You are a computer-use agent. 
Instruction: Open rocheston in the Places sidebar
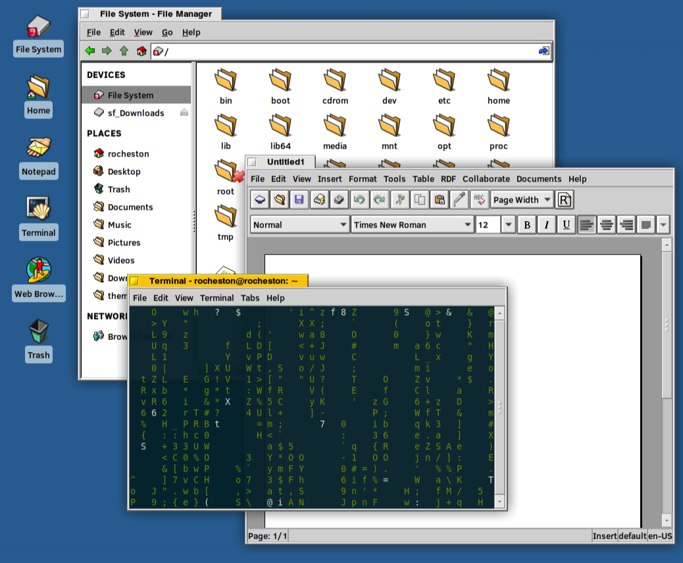coord(128,154)
